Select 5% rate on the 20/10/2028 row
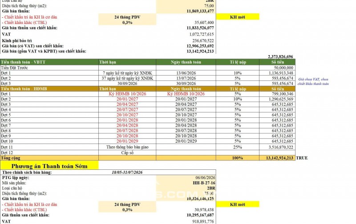The image size is (356, 224). pos(238,136)
